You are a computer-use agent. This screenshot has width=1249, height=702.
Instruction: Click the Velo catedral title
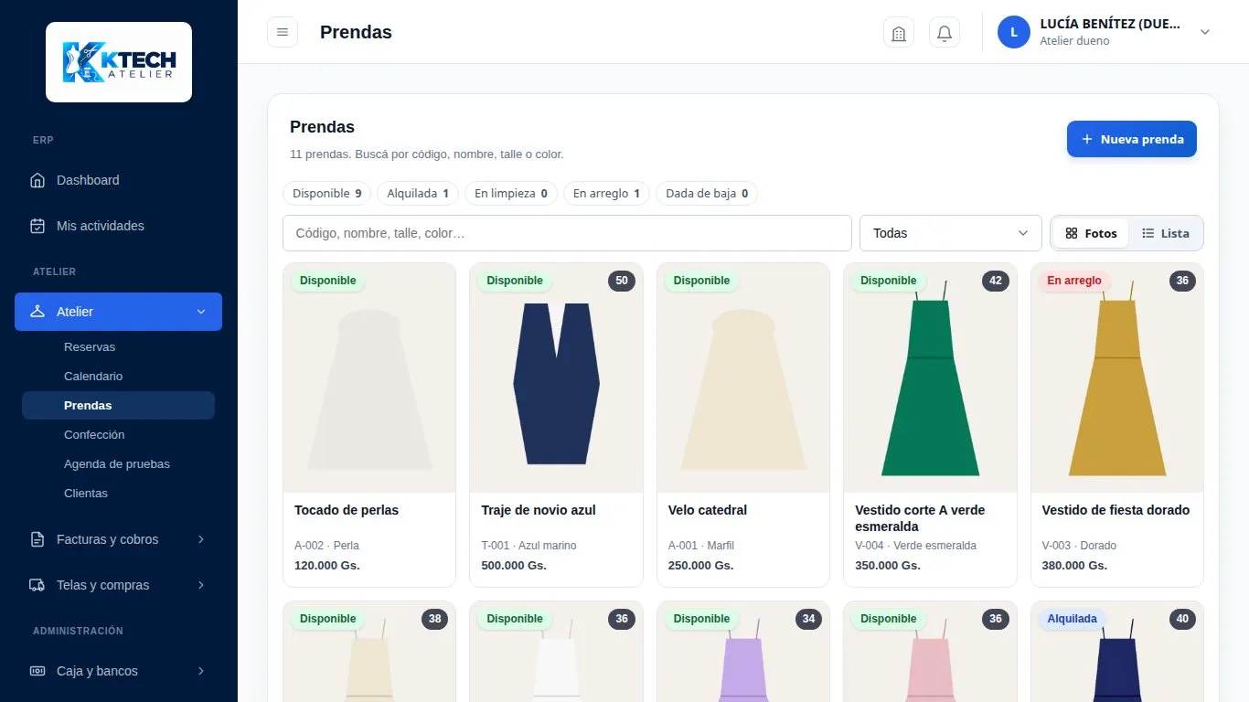(x=708, y=510)
